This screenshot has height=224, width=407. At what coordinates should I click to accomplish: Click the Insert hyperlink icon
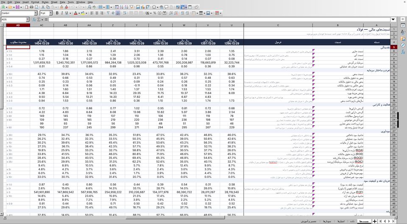click(162, 7)
